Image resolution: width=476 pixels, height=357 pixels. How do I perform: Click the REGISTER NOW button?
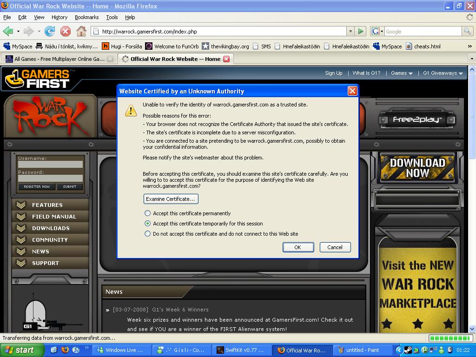click(36, 187)
